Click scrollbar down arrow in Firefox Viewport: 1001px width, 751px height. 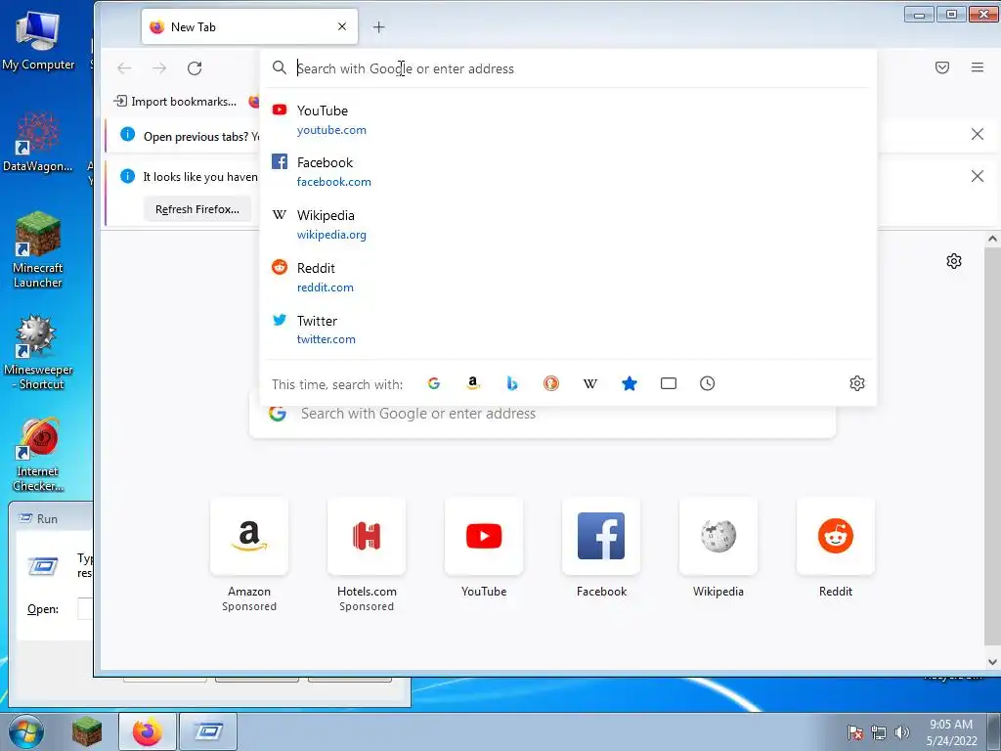tap(992, 662)
